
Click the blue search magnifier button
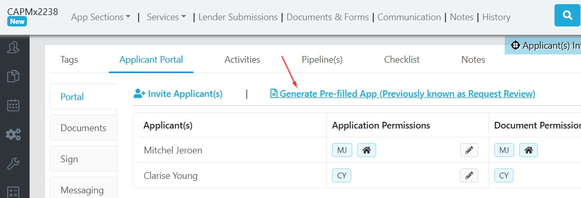pos(568,16)
